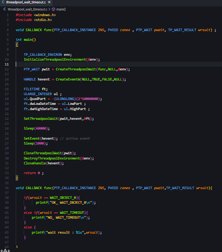This screenshot has width=222, height=252.
Task: Click the warning triangle in status bar
Action: pos(5,250)
